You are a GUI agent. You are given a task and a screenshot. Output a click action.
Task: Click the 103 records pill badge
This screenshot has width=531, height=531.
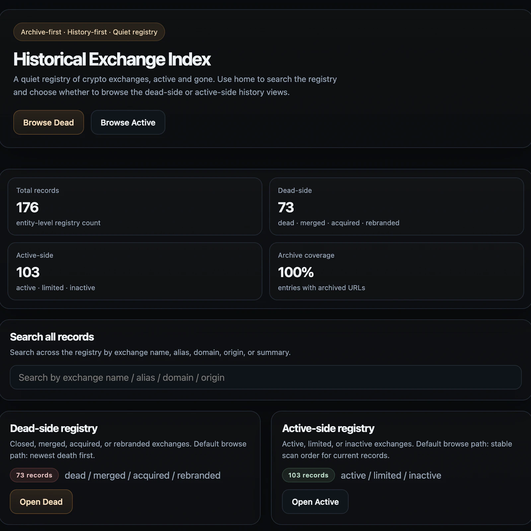pyautogui.click(x=308, y=475)
